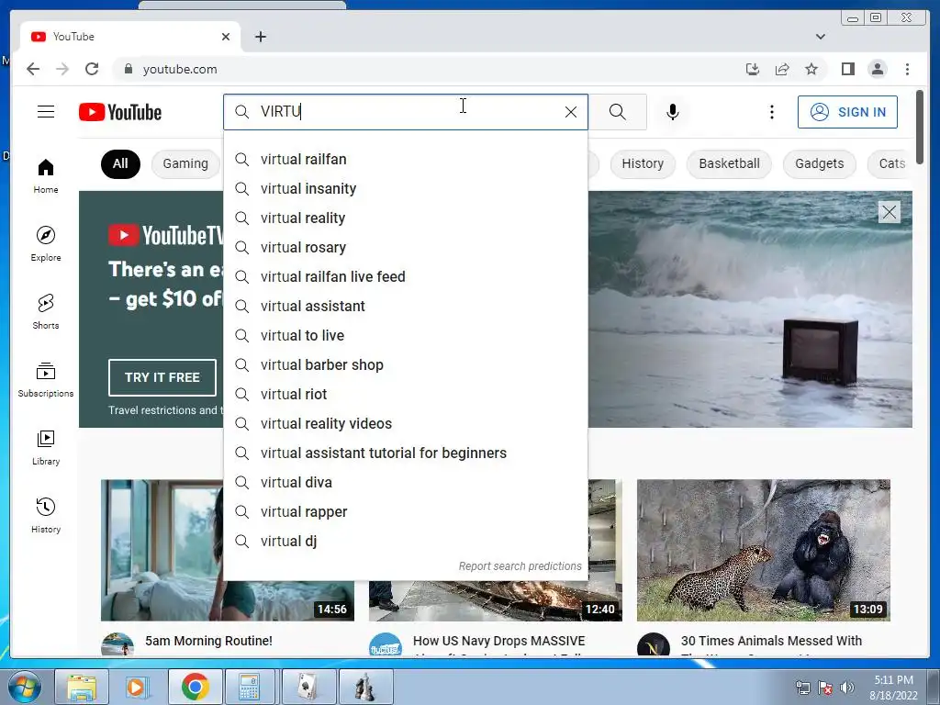Choose suggestion 'virtual diva'
Viewport: 940px width, 705px height.
(406, 483)
